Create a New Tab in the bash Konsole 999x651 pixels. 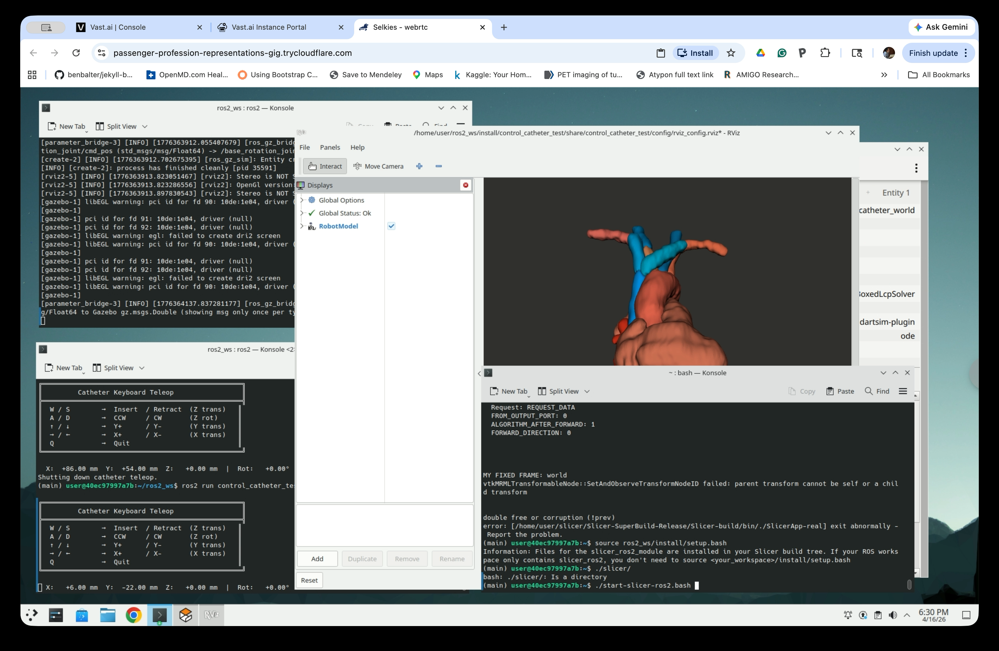509,391
